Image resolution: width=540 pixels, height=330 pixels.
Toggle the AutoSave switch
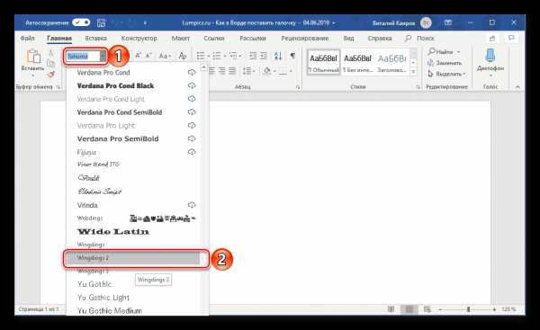click(81, 22)
